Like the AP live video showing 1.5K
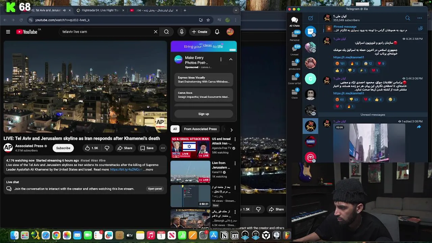 (x=91, y=148)
